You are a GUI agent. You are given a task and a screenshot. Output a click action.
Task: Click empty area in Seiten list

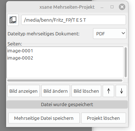[65, 70]
